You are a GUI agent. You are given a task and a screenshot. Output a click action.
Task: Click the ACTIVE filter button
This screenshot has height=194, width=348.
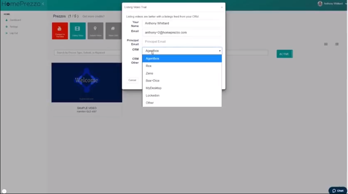coord(284,54)
